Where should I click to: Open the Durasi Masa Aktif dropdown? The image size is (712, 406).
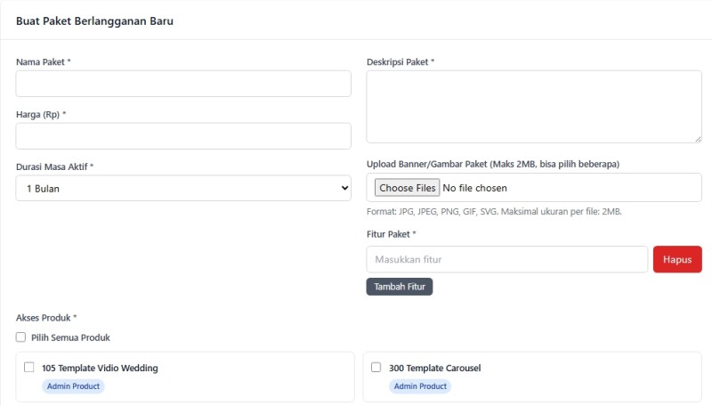[183, 189]
